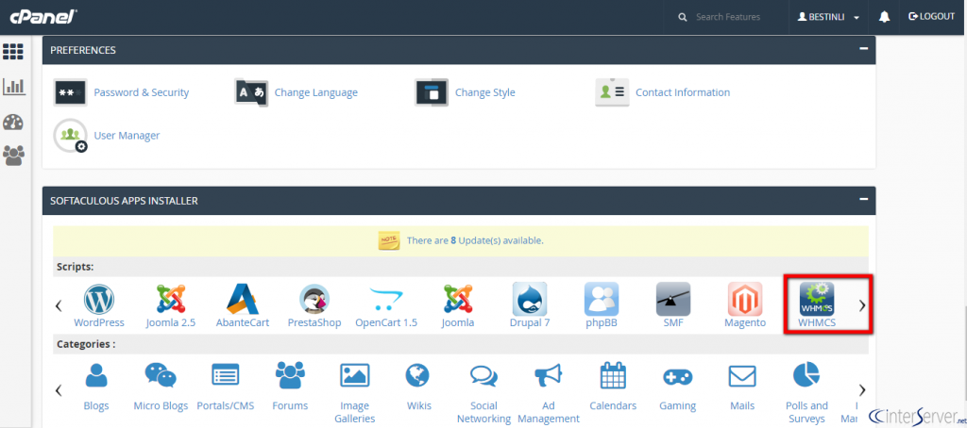Screen dimensions: 967x428
Task: Click the Change Language link text
Action: 315,92
